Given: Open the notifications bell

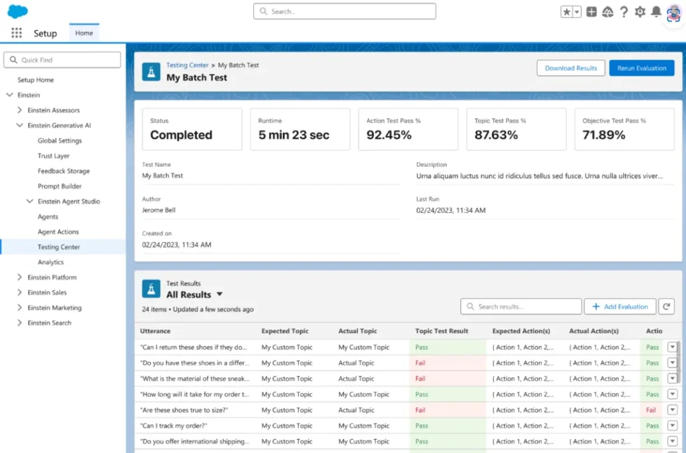Looking at the screenshot, I should (657, 12).
